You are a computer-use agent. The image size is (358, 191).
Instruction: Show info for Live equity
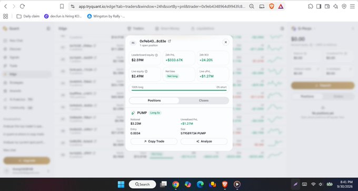[x=146, y=72]
